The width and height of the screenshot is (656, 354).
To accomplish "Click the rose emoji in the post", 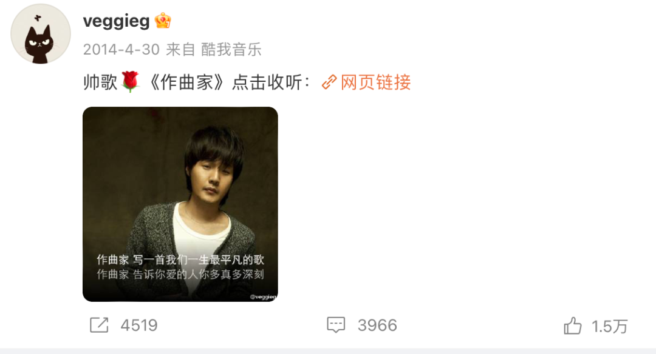I will pos(130,81).
